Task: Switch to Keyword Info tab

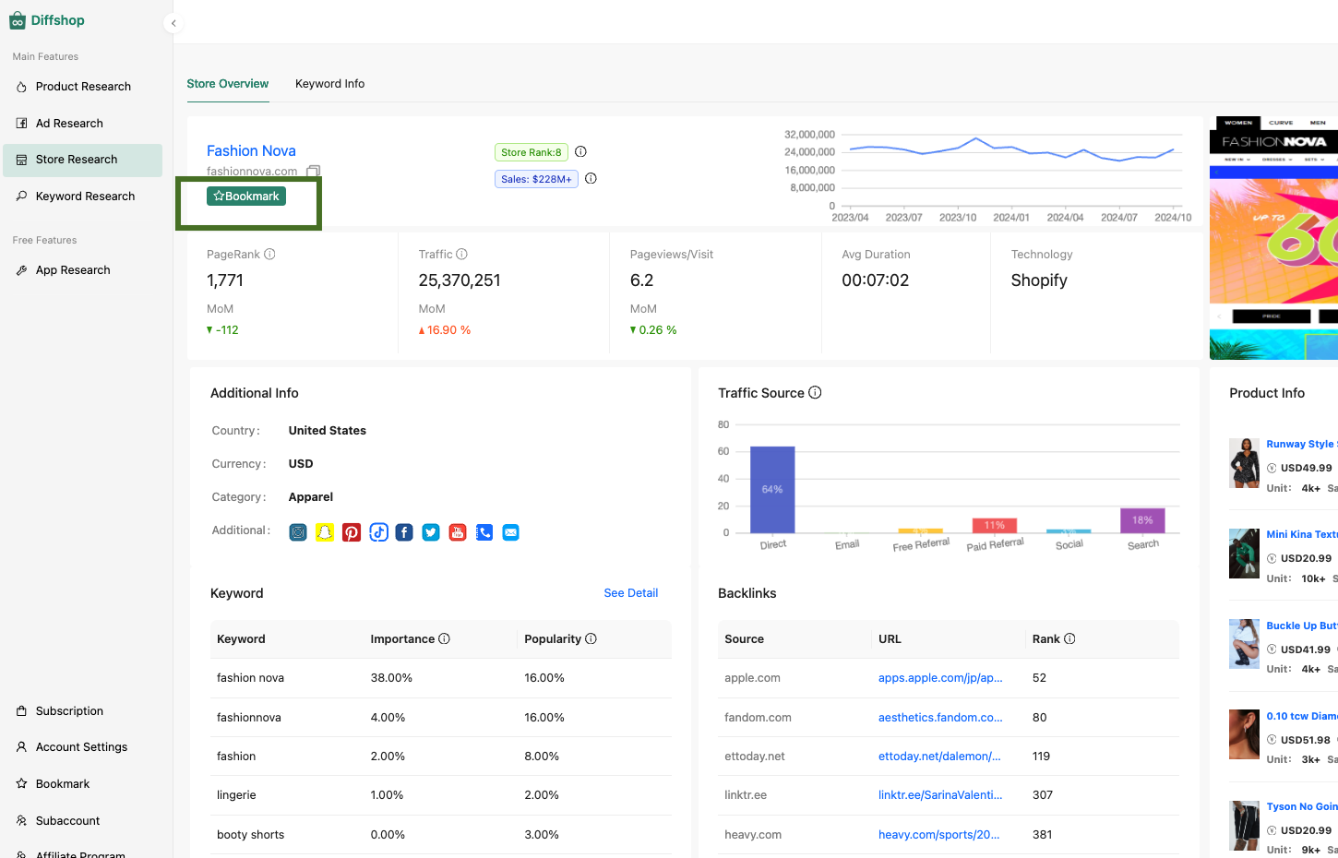Action: click(x=329, y=84)
